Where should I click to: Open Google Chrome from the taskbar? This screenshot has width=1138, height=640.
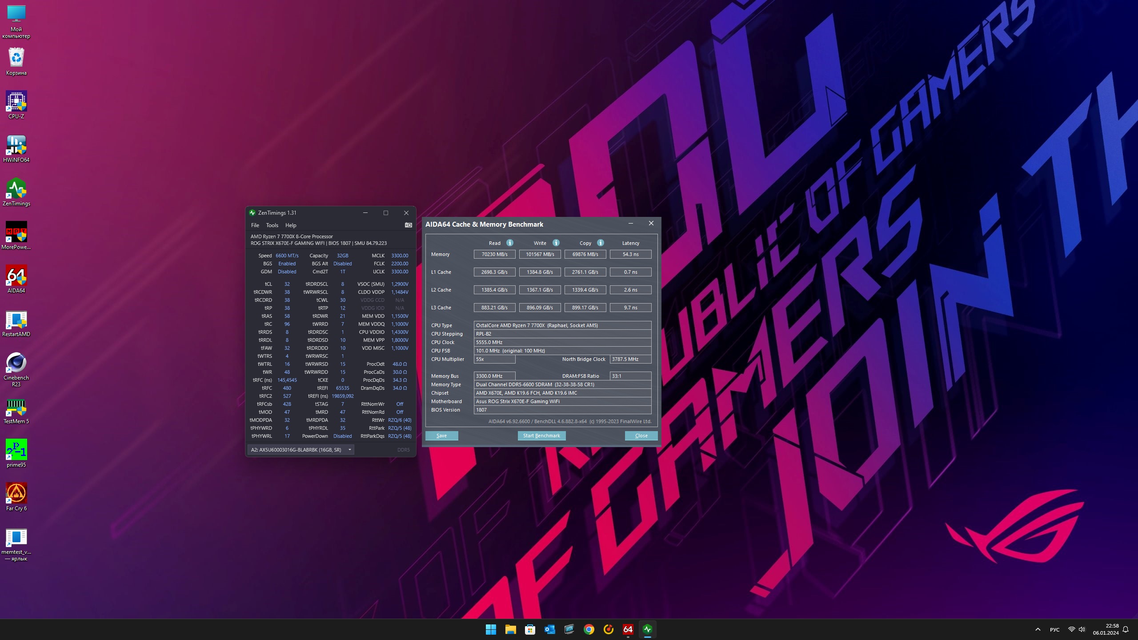click(589, 629)
